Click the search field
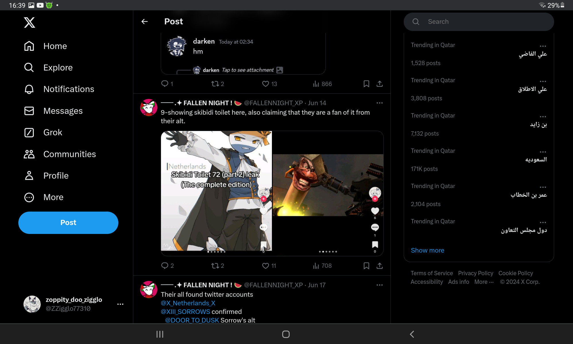 coord(479,22)
